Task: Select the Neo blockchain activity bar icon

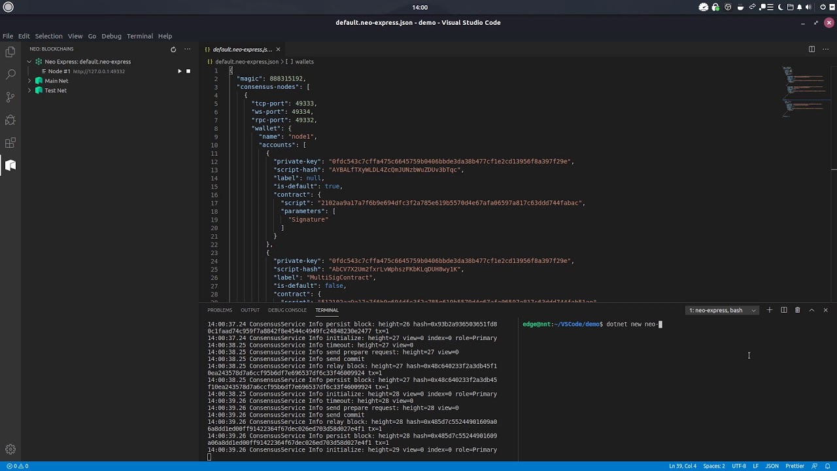Action: click(10, 165)
